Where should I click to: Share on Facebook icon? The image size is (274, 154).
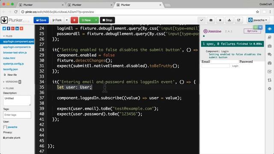[x=9, y=29]
